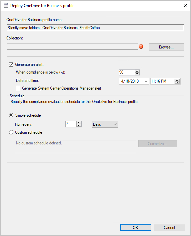Image resolution: width=191 pixels, height=236 pixels.
Task: Select the Custom schedule radio button
Action: (x=11, y=132)
